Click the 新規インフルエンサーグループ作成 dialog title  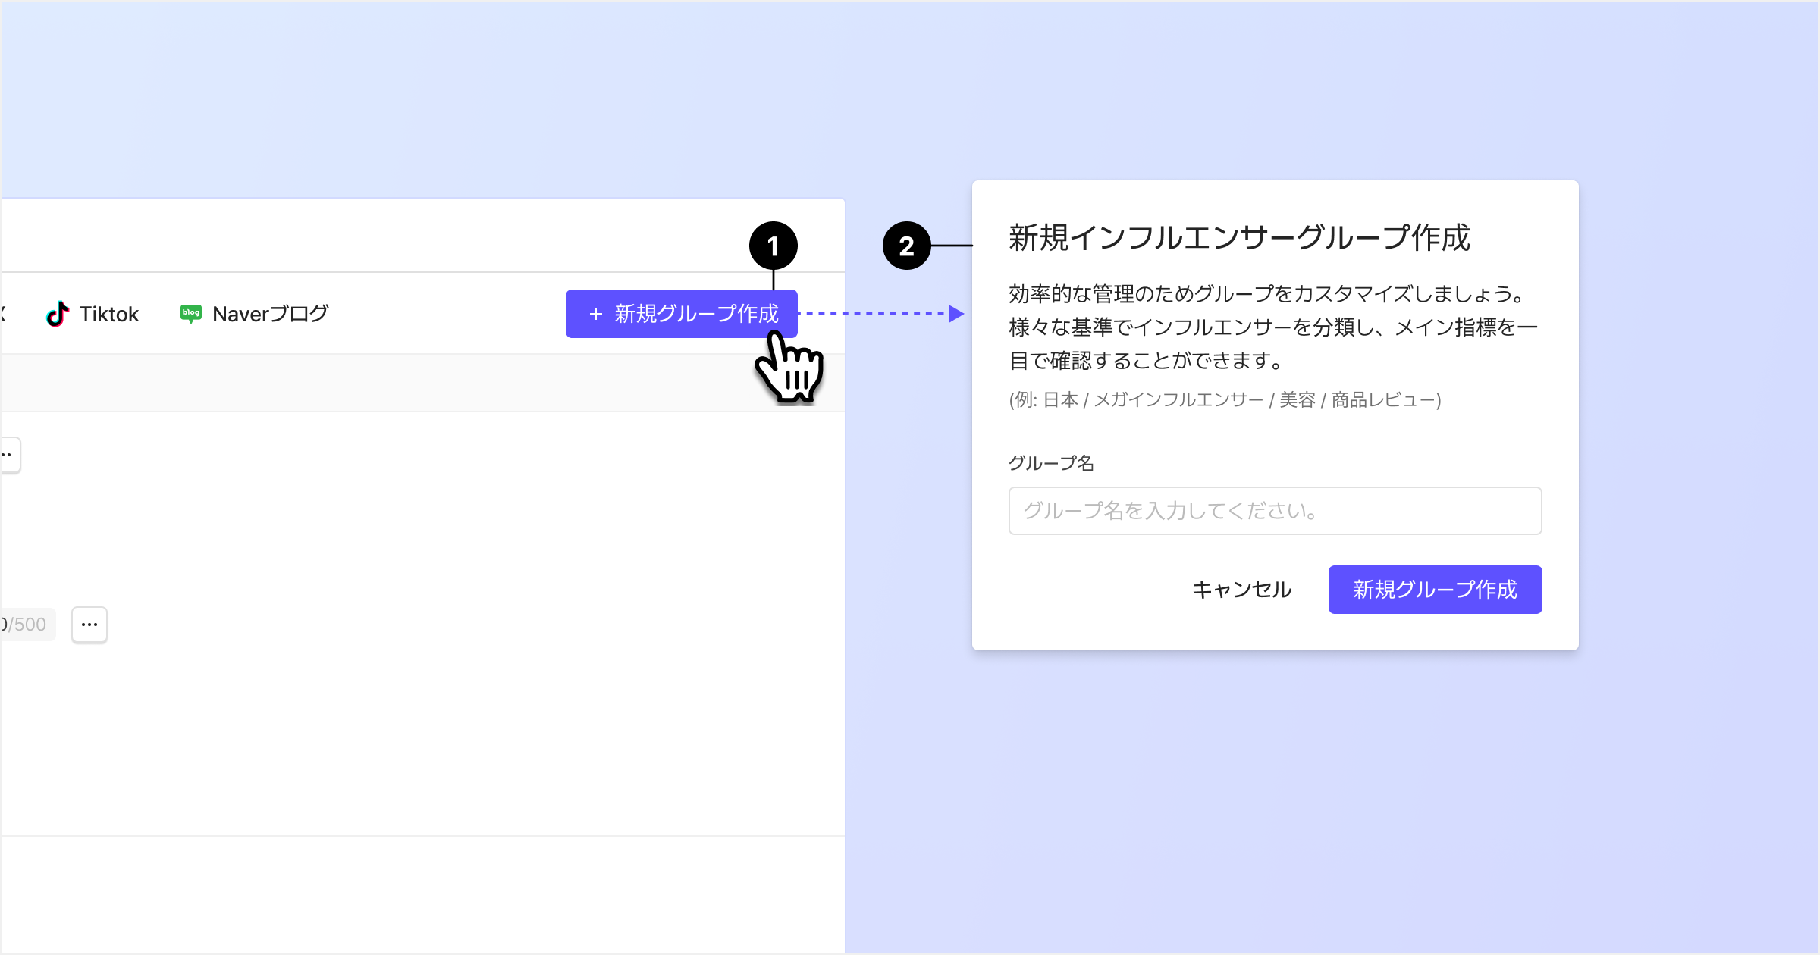(1239, 238)
